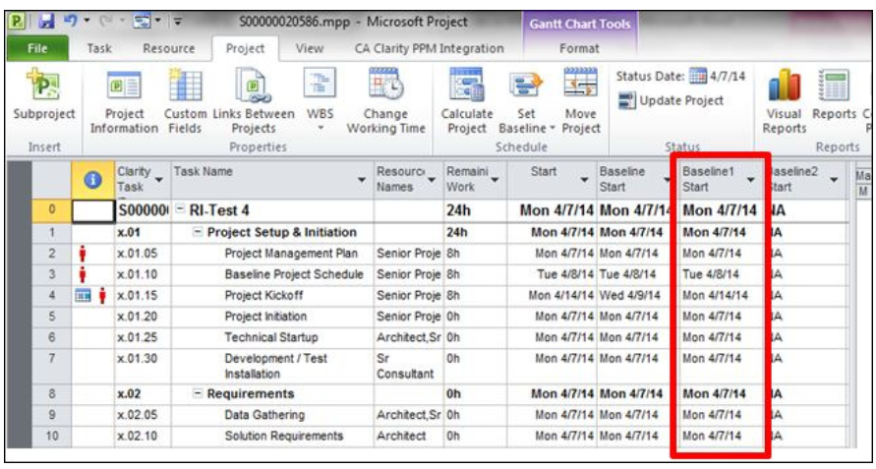876x469 pixels.
Task: Switch to the Task tab
Action: click(x=99, y=48)
